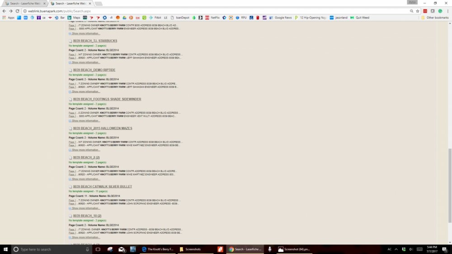
Task: Open the 8039 BEACH_10 (2) document
Action: (x=87, y=216)
